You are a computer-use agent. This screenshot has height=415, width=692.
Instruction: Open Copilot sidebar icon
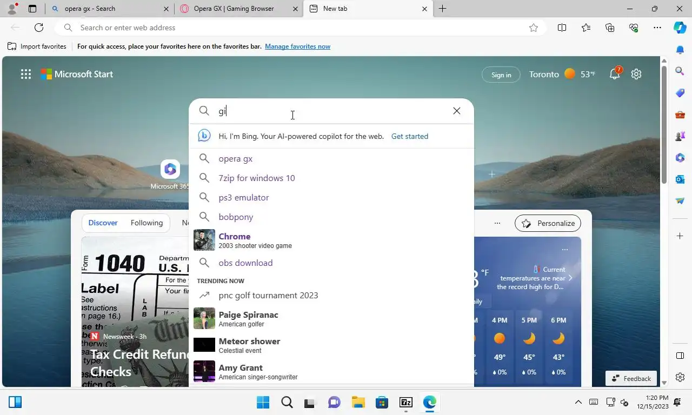(680, 28)
